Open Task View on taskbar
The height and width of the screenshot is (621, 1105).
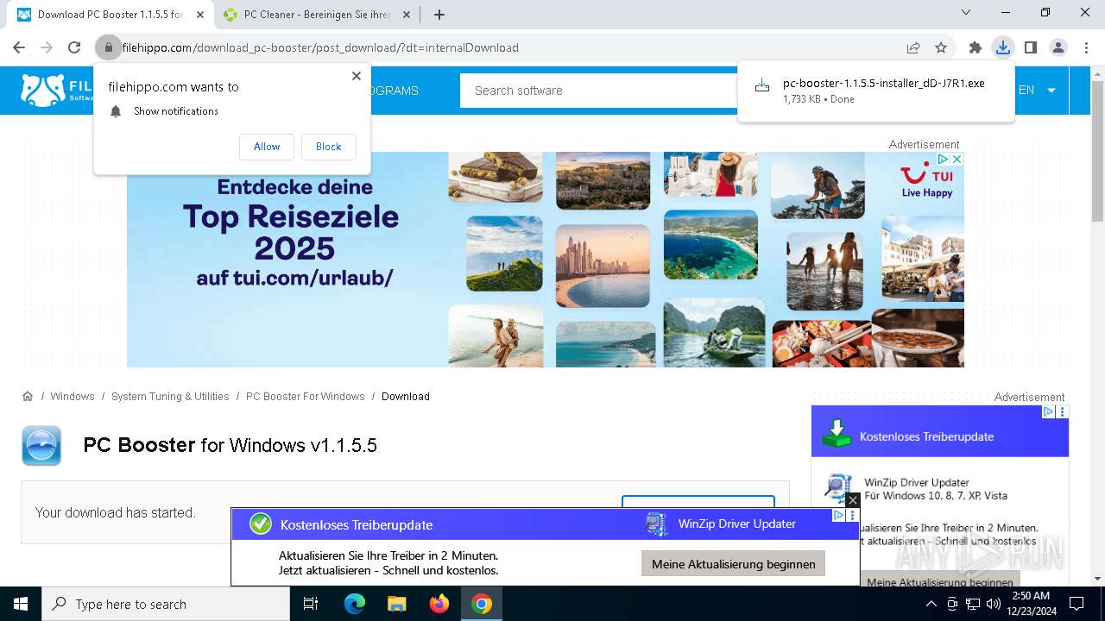click(x=311, y=604)
